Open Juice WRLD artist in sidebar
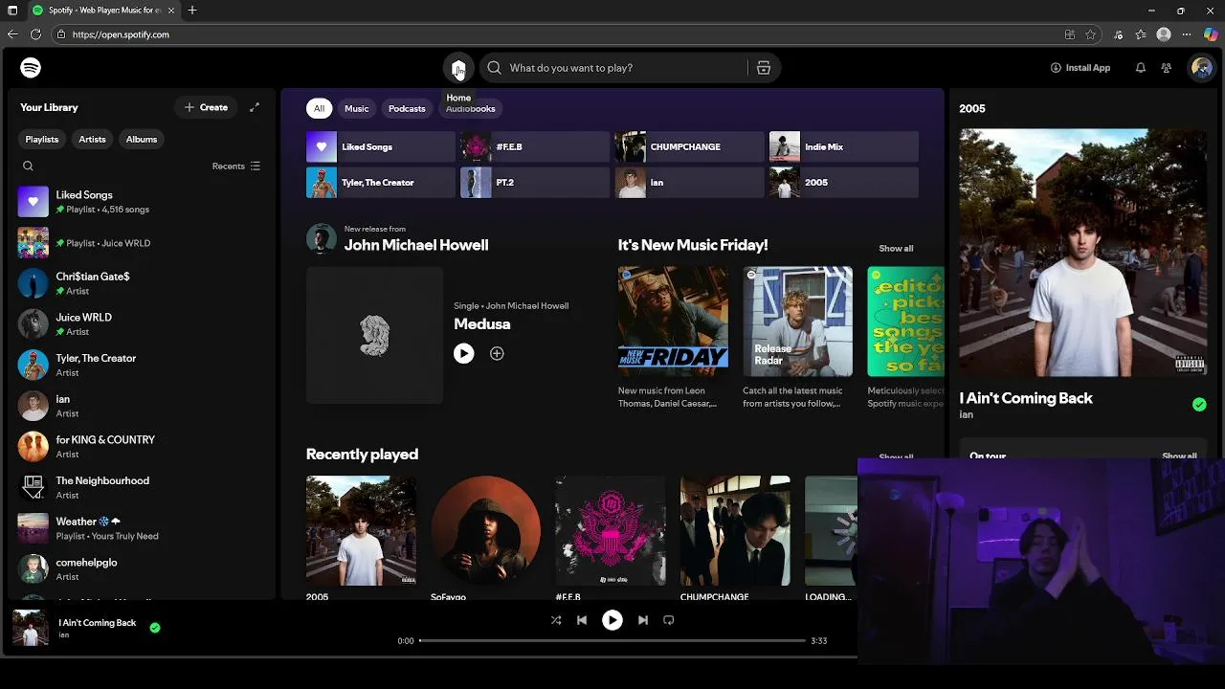This screenshot has width=1225, height=689. click(x=142, y=324)
